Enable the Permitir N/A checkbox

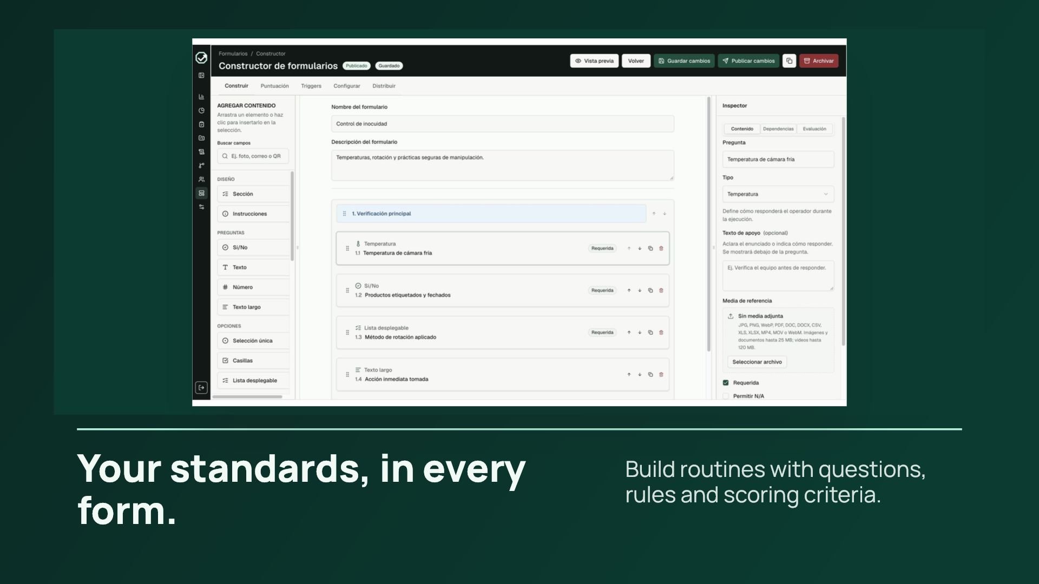(x=726, y=396)
